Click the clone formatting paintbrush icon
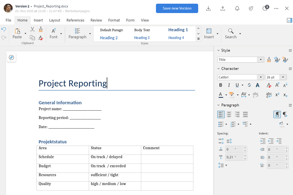 41,30
